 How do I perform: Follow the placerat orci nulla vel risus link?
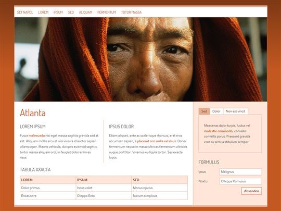pos(157,141)
